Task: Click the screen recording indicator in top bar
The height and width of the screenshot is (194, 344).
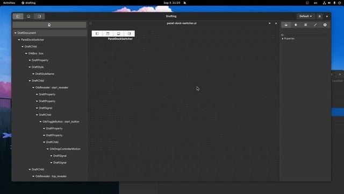Action: coord(307,3)
